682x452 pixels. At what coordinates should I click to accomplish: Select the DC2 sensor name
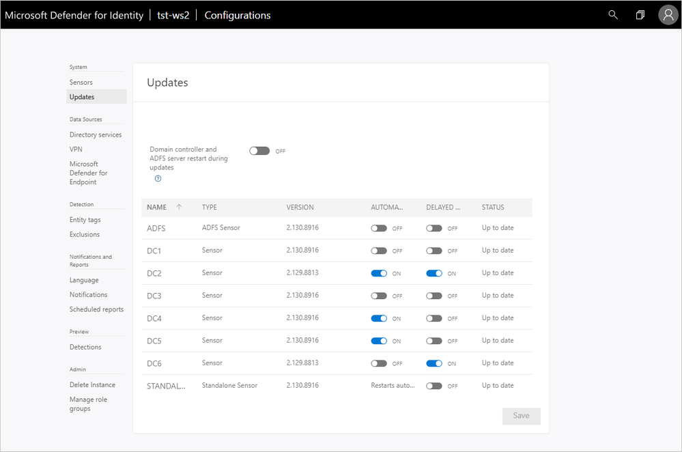(x=154, y=273)
